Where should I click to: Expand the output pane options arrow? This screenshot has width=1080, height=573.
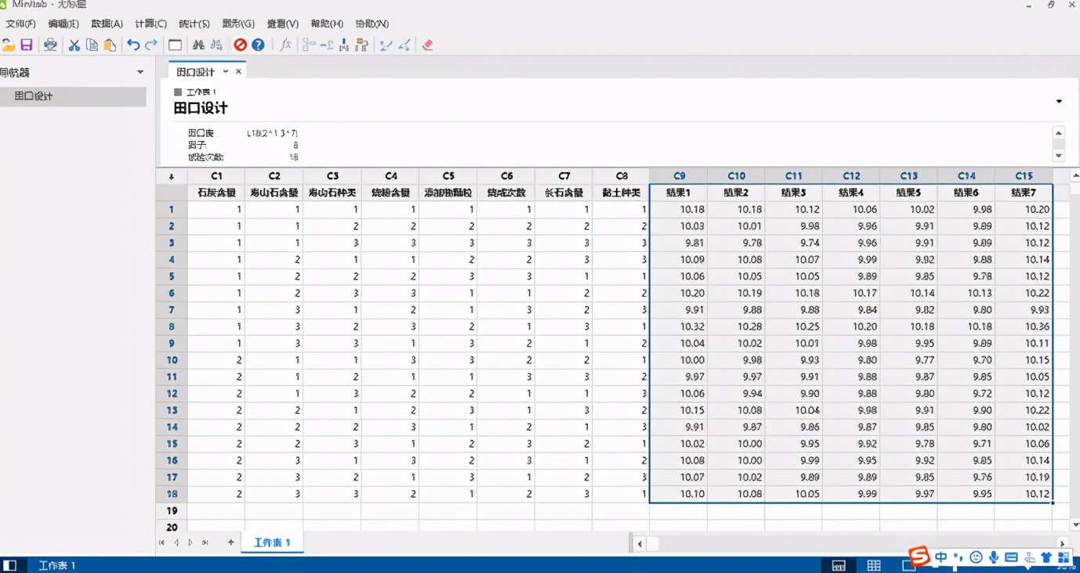coord(1059,101)
